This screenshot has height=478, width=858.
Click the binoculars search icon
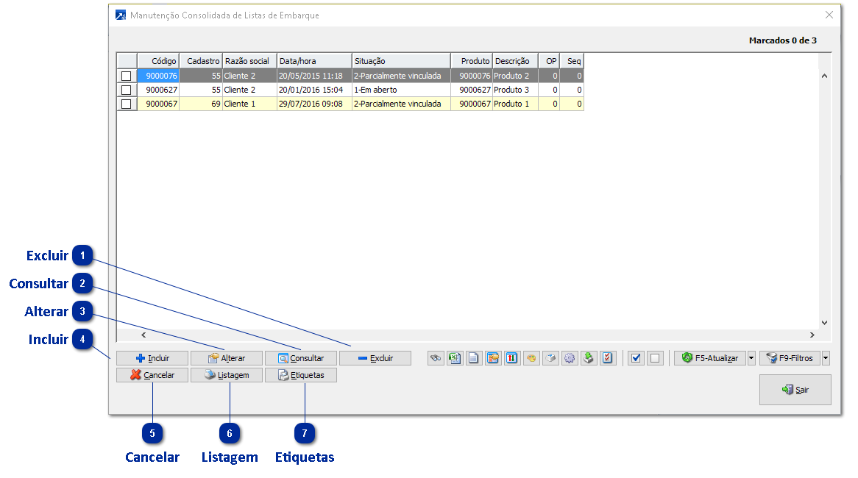pyautogui.click(x=436, y=358)
